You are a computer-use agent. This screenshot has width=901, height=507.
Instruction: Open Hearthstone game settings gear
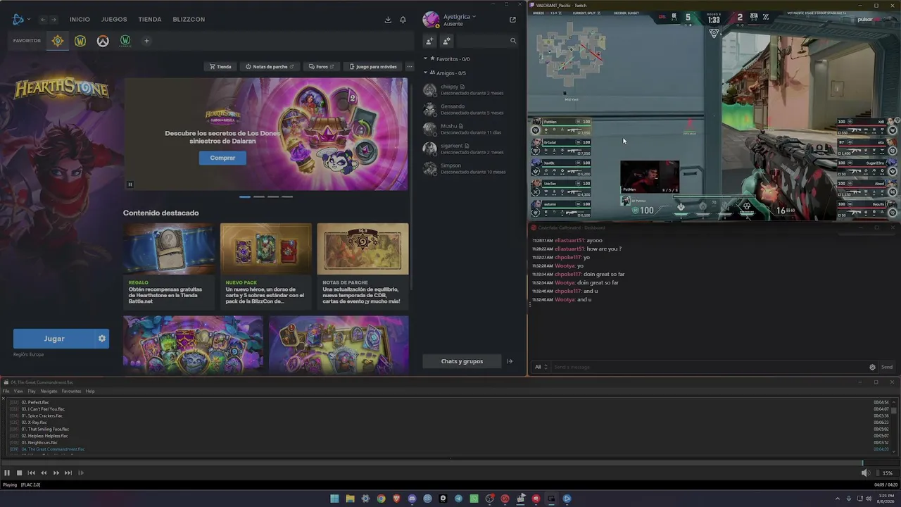click(x=102, y=339)
